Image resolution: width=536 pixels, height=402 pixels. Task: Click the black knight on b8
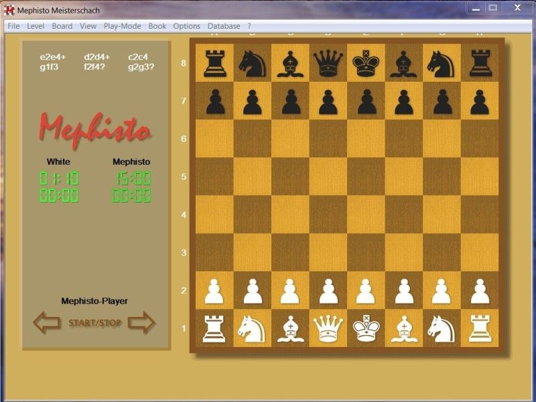252,63
